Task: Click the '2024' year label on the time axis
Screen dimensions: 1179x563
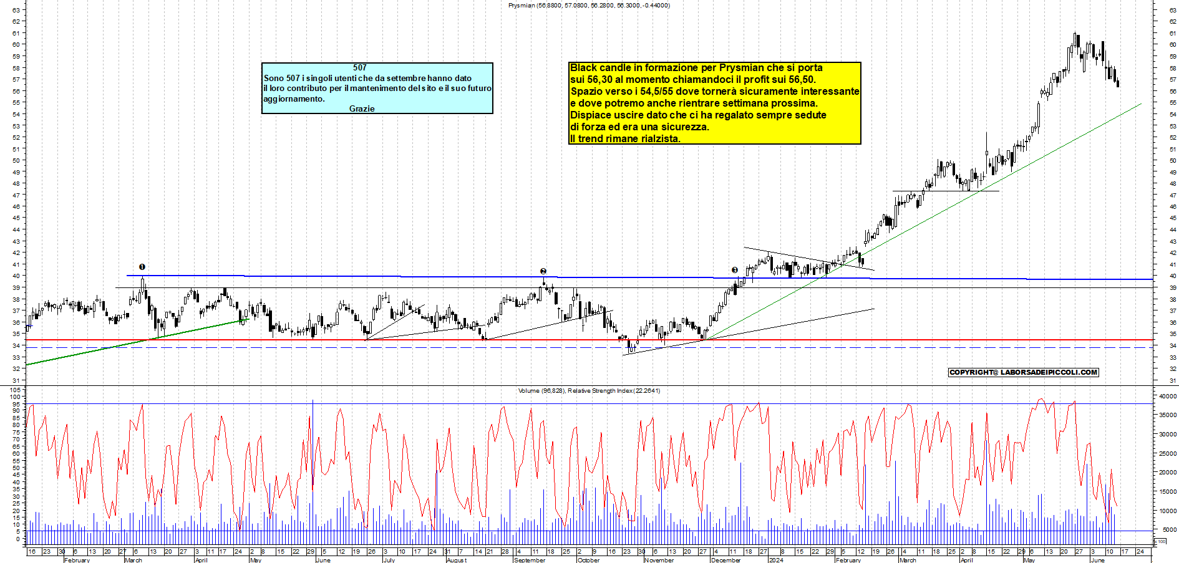Action: 776,560
